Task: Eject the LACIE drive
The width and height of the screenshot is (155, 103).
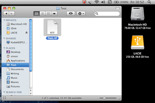Action: (26, 33)
